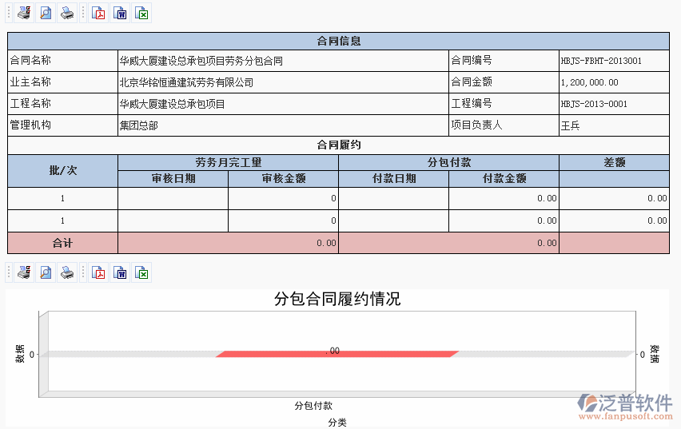Image resolution: width=681 pixels, height=429 pixels.
Task: Open print preview in top toolbar
Action: tap(46, 13)
